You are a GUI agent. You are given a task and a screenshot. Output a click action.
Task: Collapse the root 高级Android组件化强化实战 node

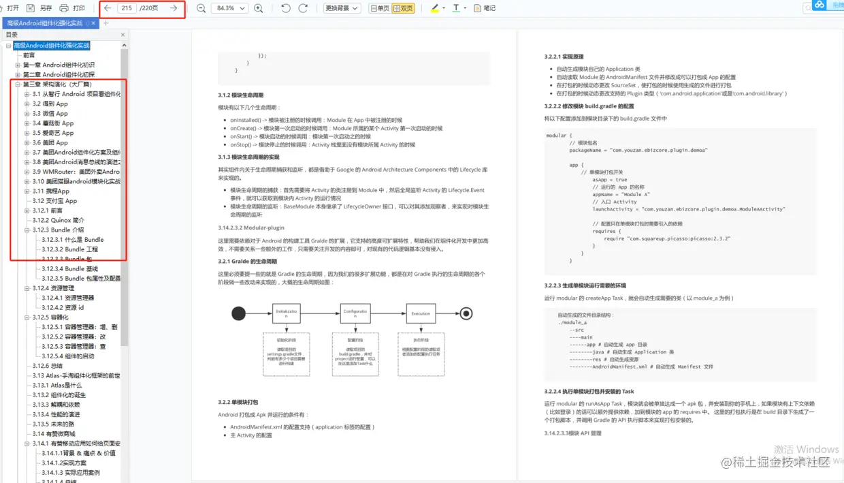click(8, 46)
